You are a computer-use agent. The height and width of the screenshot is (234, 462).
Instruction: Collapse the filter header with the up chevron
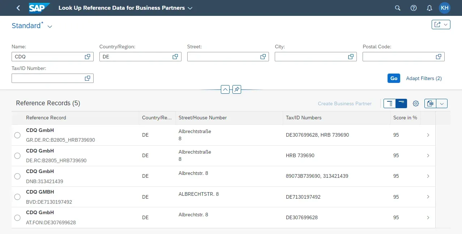(225, 89)
